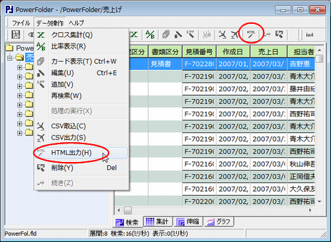This screenshot has height=242, width=331.
Task: Collapse the selected 売 folder node
Action: (9, 58)
